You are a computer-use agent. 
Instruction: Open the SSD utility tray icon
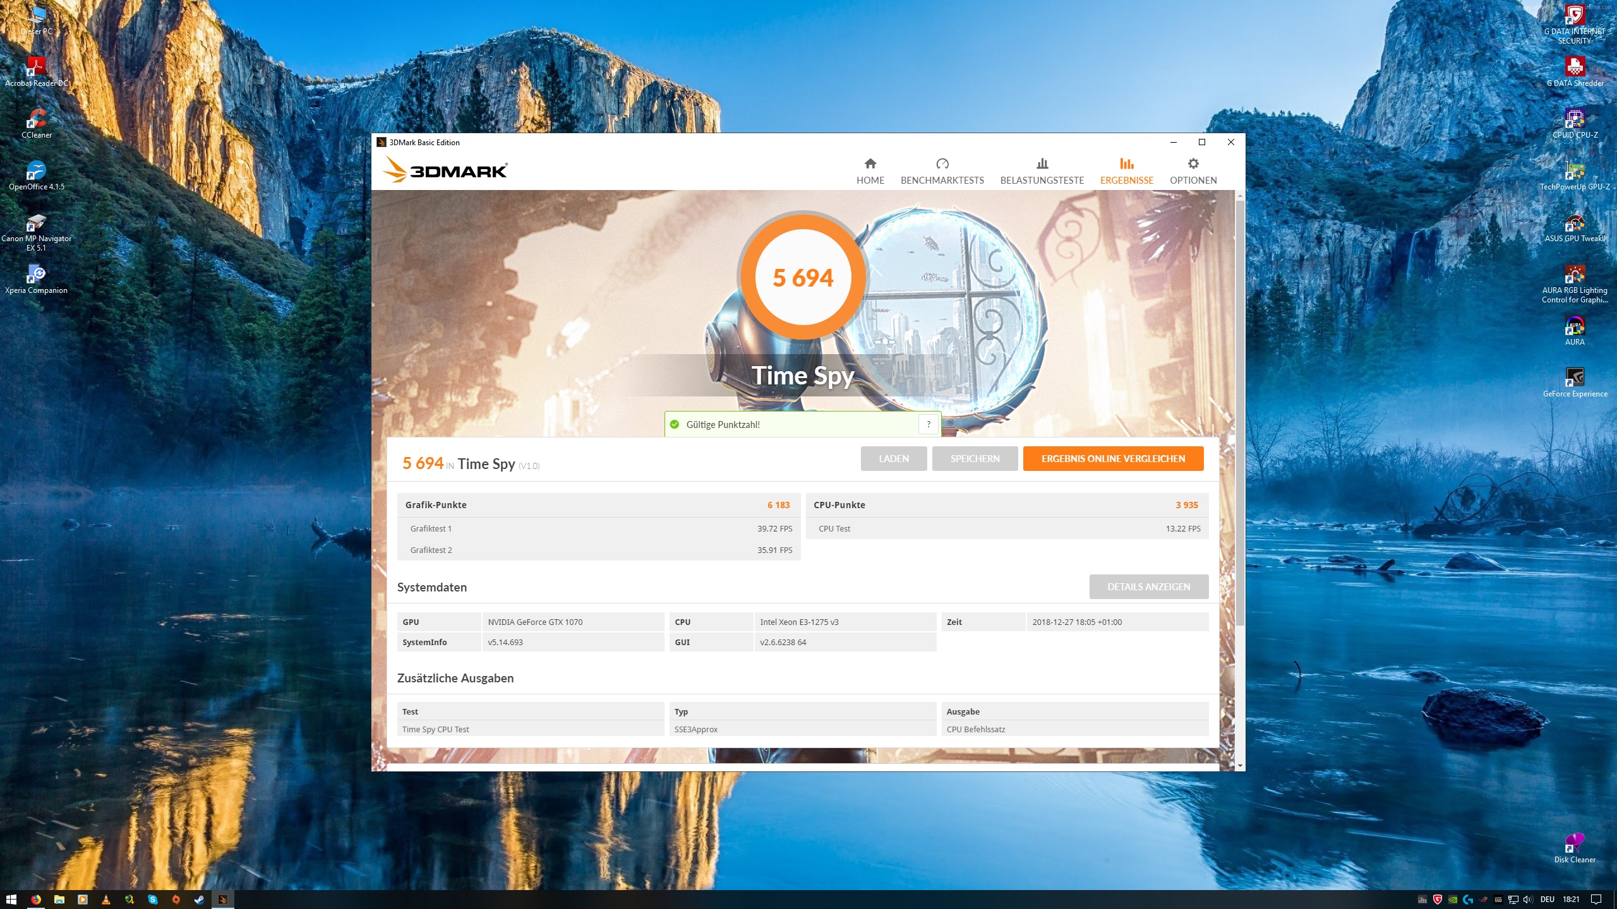(1498, 900)
